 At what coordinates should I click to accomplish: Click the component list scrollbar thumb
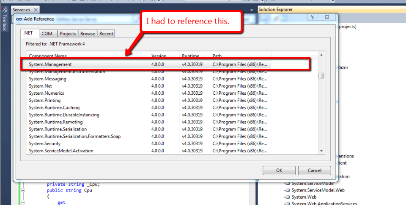pos(321,75)
